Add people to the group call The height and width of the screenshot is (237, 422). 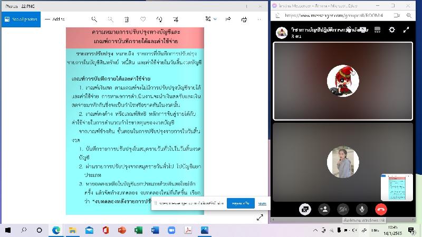point(324,209)
